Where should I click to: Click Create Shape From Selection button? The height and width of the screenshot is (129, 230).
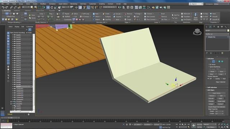click(x=217, y=107)
